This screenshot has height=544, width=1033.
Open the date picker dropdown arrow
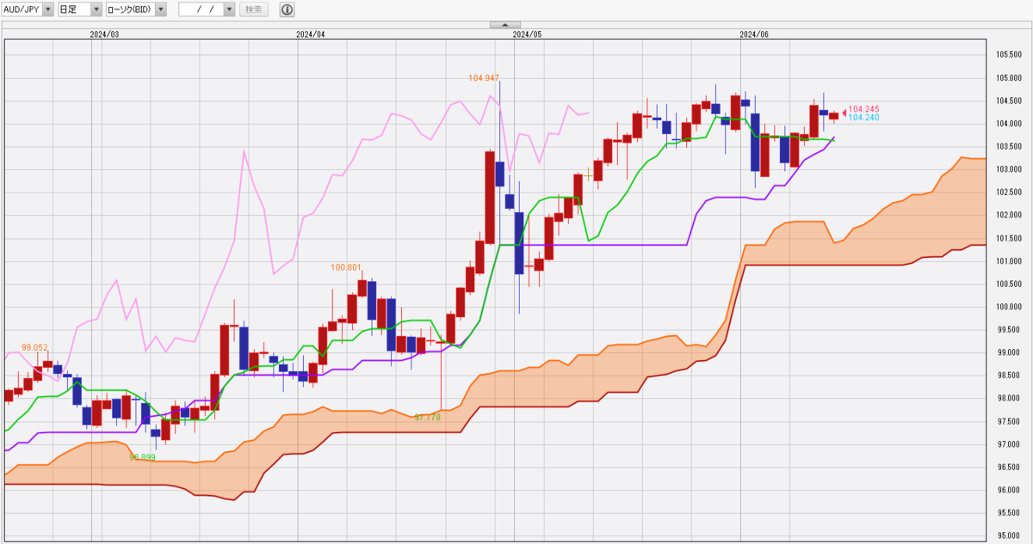[x=229, y=9]
